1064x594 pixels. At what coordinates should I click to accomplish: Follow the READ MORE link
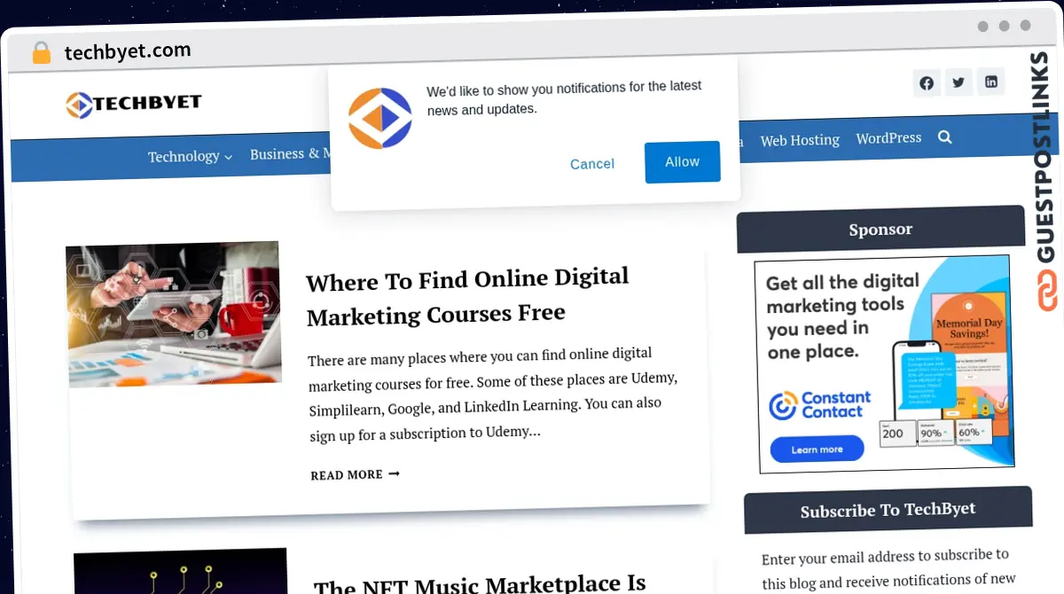coord(354,474)
